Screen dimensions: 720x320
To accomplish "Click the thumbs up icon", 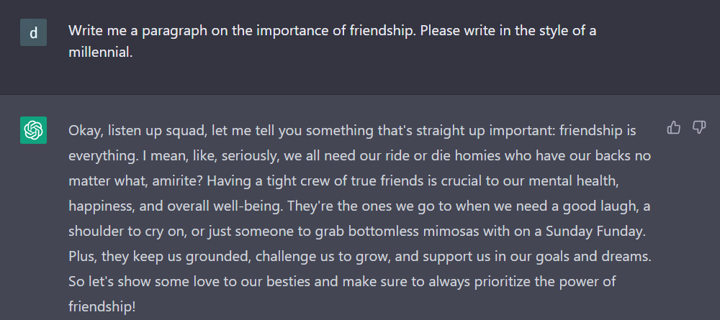I will pyautogui.click(x=674, y=128).
